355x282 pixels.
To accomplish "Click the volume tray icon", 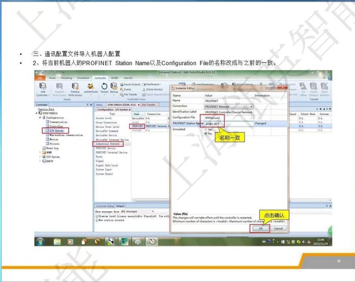I will click(x=303, y=242).
